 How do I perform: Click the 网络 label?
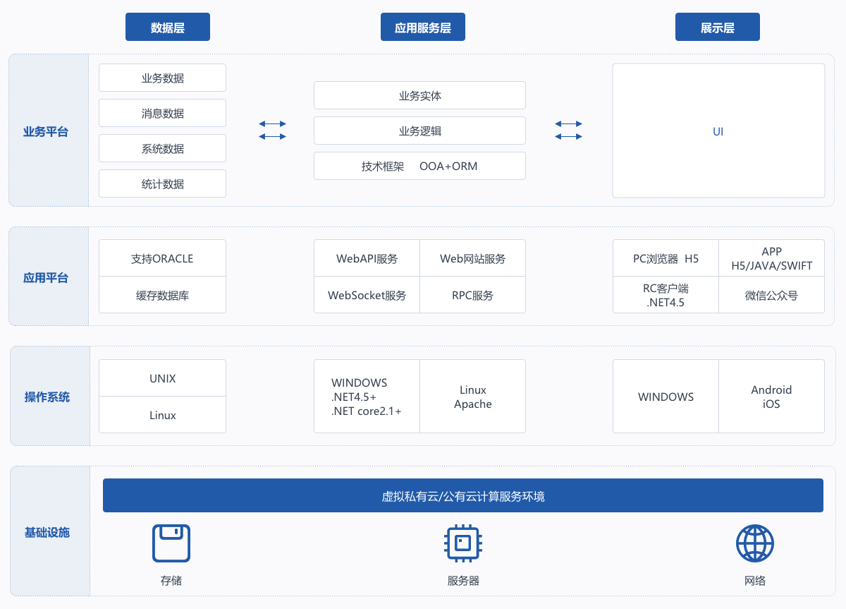[x=755, y=581]
